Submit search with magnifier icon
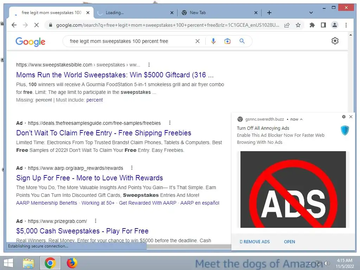This screenshot has width=360, height=270. [242, 41]
